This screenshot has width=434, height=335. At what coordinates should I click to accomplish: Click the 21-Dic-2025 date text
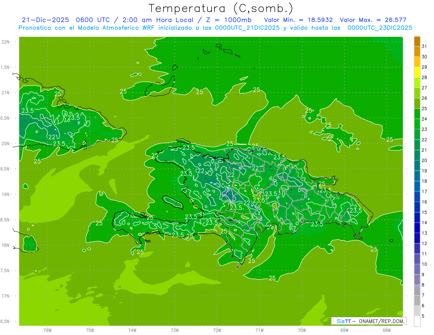point(45,20)
